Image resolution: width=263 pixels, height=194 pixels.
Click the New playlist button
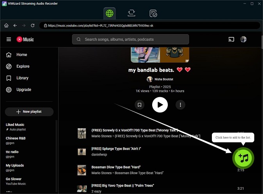point(29,112)
